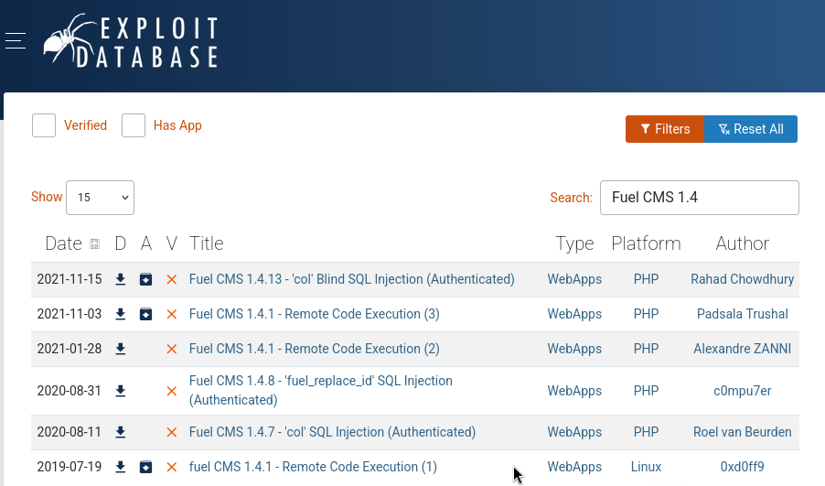Click the A column header
Image resolution: width=825 pixels, height=486 pixels.
tap(145, 243)
